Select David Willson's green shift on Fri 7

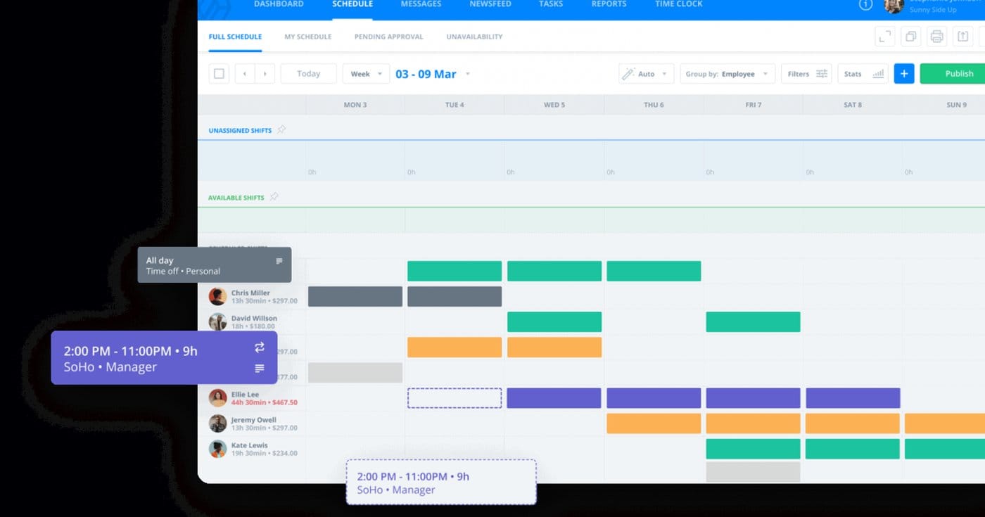point(754,321)
